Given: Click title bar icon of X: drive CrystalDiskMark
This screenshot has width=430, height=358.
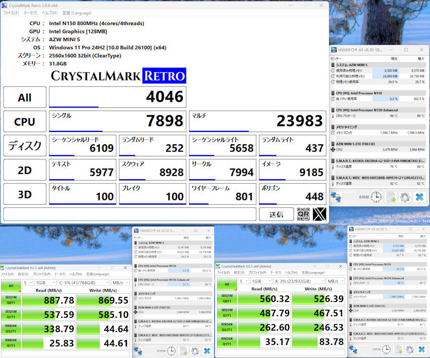Looking at the screenshot, I should 218,266.
